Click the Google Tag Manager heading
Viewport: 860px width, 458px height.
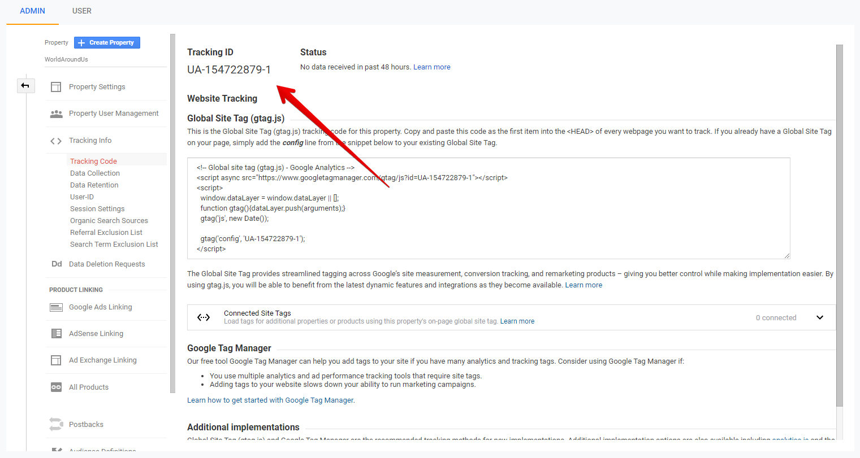[x=229, y=348]
